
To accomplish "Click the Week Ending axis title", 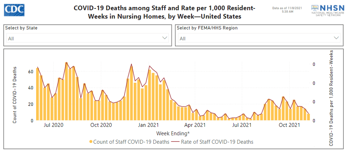I will 173,133.
